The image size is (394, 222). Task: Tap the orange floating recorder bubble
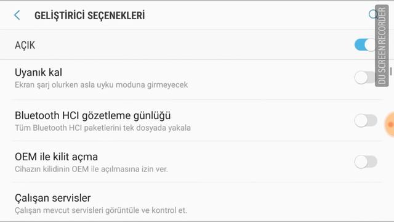(x=390, y=125)
